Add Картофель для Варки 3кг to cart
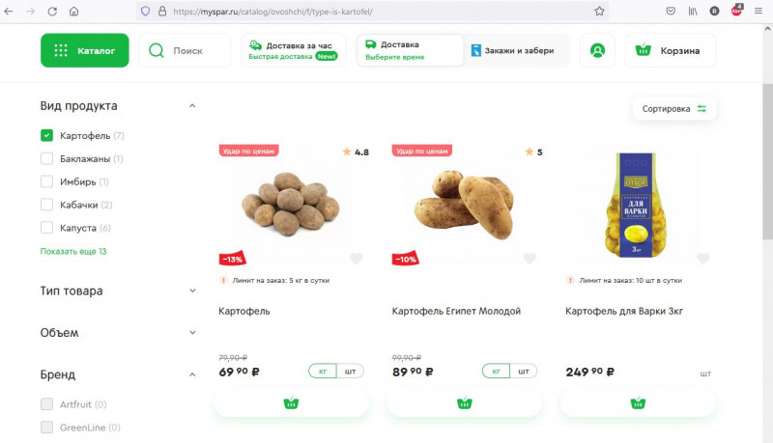The image size is (773, 443). [x=638, y=403]
